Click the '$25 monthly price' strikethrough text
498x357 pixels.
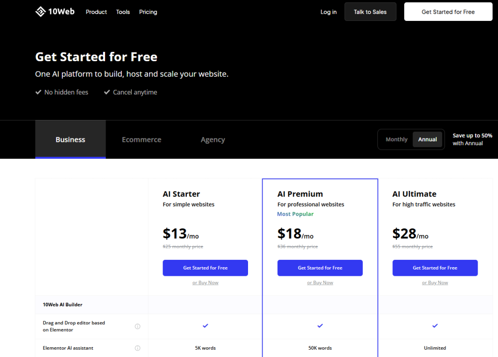pos(183,247)
